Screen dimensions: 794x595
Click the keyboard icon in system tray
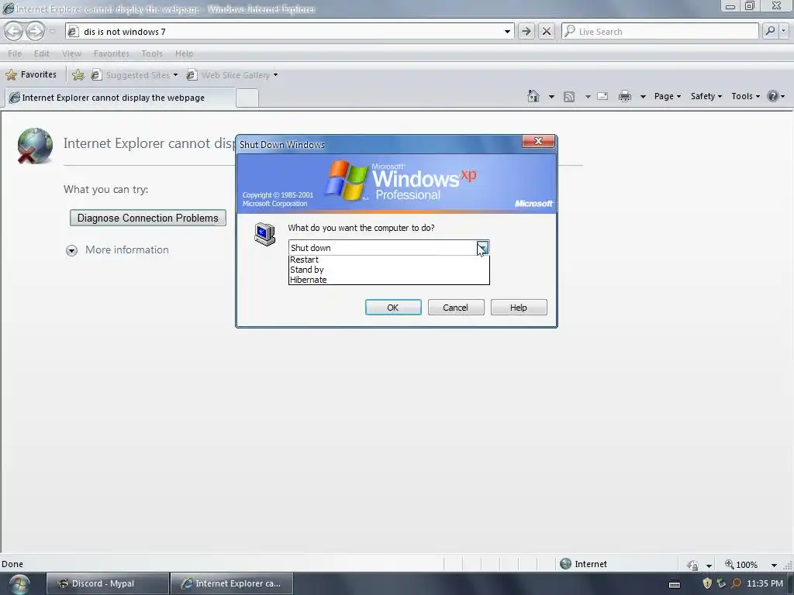click(675, 584)
